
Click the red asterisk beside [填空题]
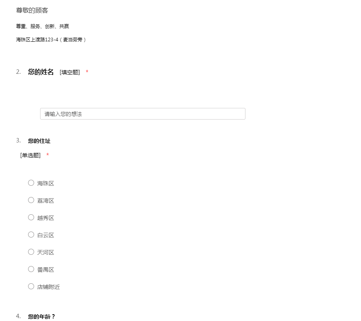87,72
